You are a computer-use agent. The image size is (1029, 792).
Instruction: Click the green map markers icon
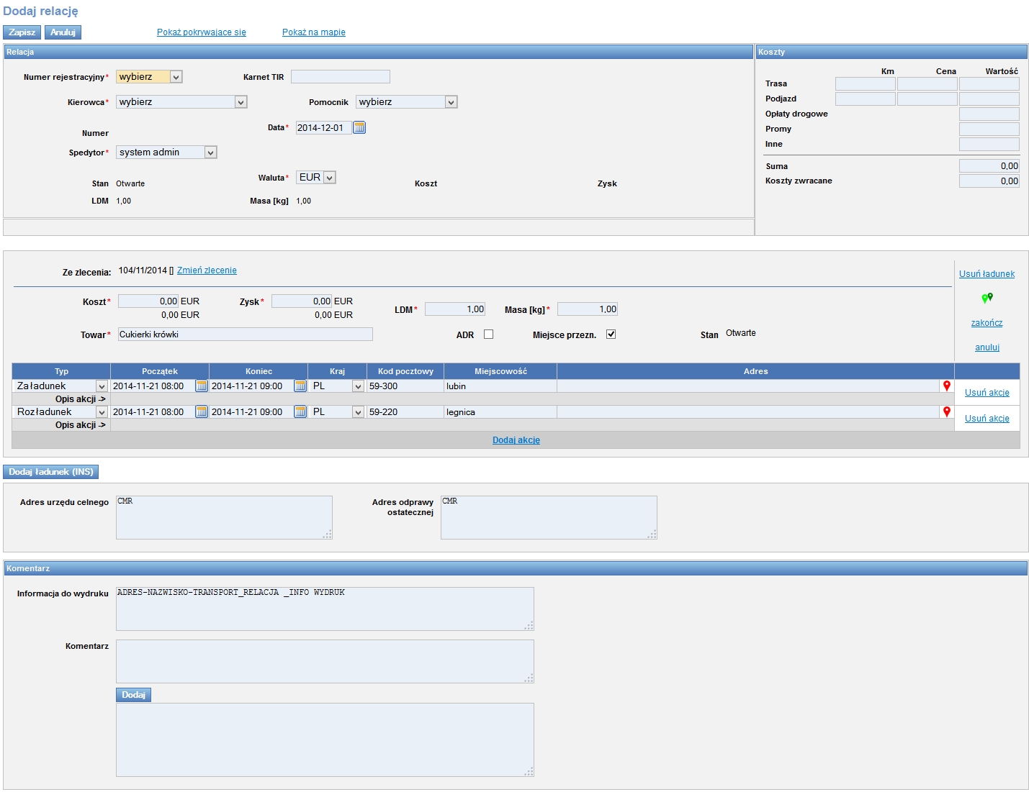(x=987, y=298)
